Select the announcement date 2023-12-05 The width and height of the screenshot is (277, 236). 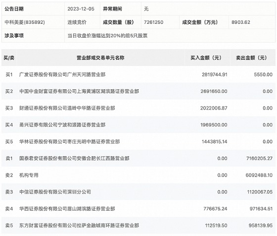click(81, 9)
